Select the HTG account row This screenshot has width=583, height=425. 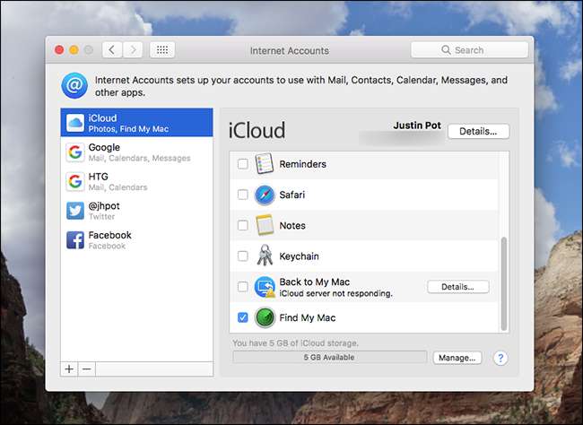click(x=137, y=181)
